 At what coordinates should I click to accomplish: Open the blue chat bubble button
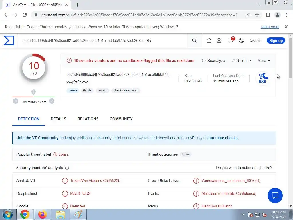tap(275, 195)
